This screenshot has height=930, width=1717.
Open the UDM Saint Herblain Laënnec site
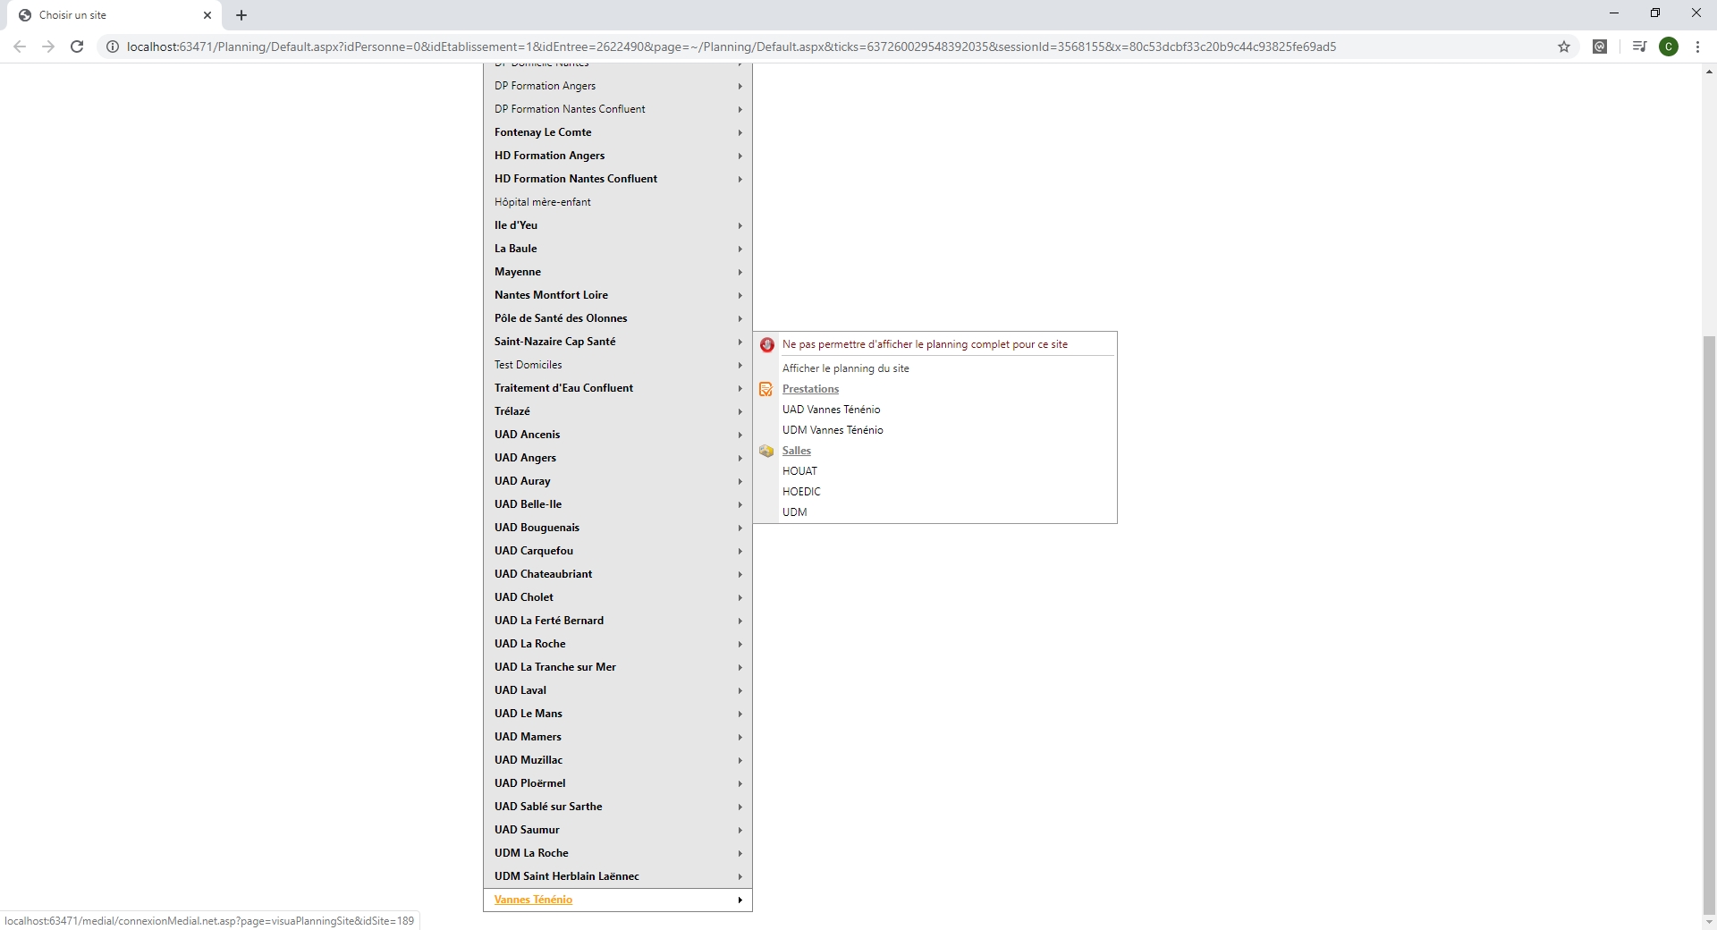point(567,876)
